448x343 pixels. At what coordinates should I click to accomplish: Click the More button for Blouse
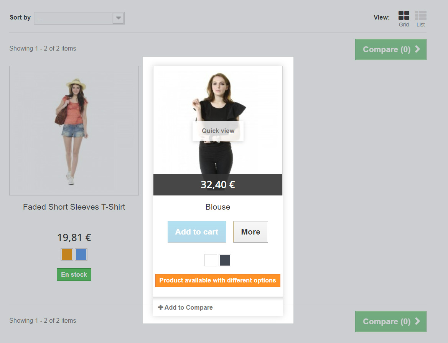pos(250,232)
